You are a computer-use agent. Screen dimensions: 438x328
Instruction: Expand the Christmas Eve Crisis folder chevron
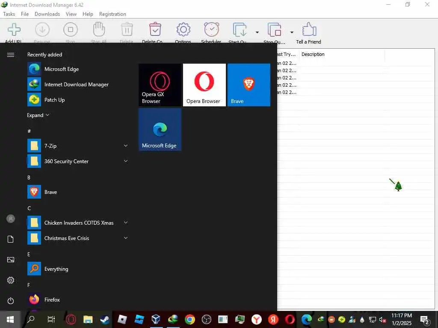(126, 238)
